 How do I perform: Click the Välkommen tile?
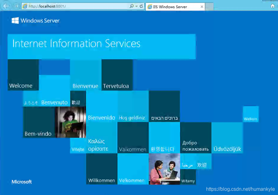point(133,138)
